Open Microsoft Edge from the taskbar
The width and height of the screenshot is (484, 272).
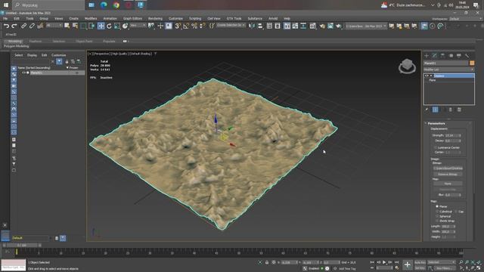(x=104, y=5)
